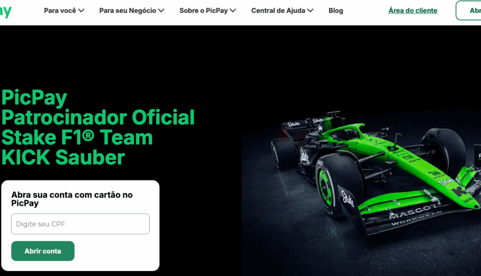Open the Área do cliente link

413,11
